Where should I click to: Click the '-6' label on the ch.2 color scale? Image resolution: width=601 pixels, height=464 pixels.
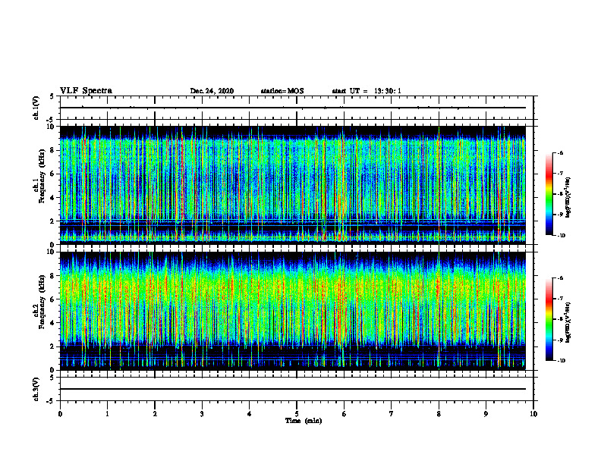click(560, 278)
